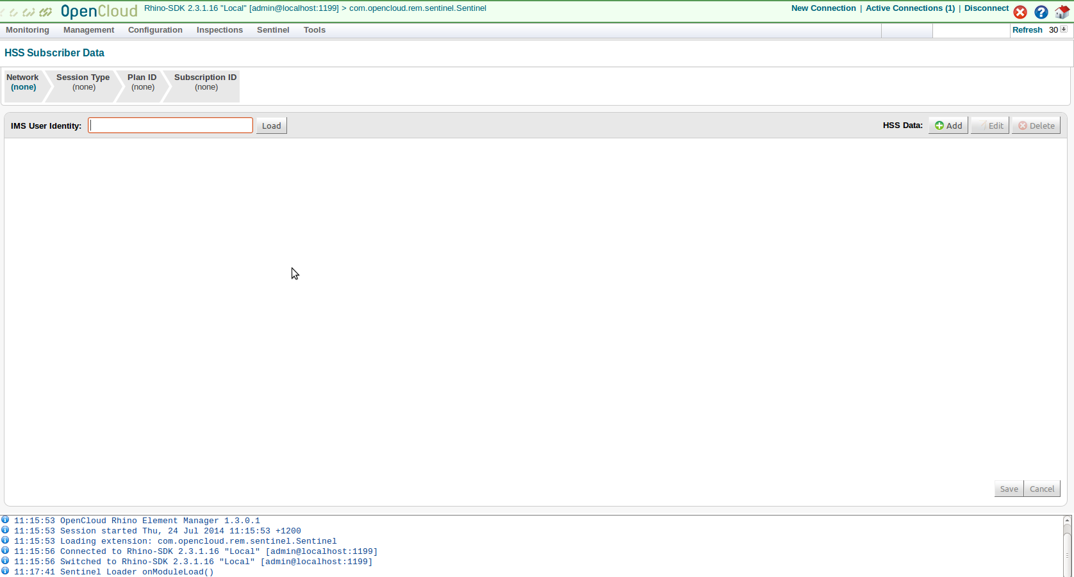This screenshot has width=1074, height=577.
Task: Add HSS data with the Add button
Action: point(948,126)
